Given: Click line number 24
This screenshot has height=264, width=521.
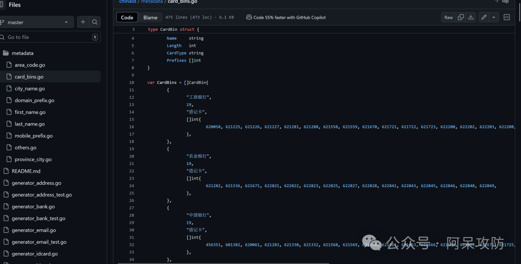Looking at the screenshot, I should click(x=132, y=186).
